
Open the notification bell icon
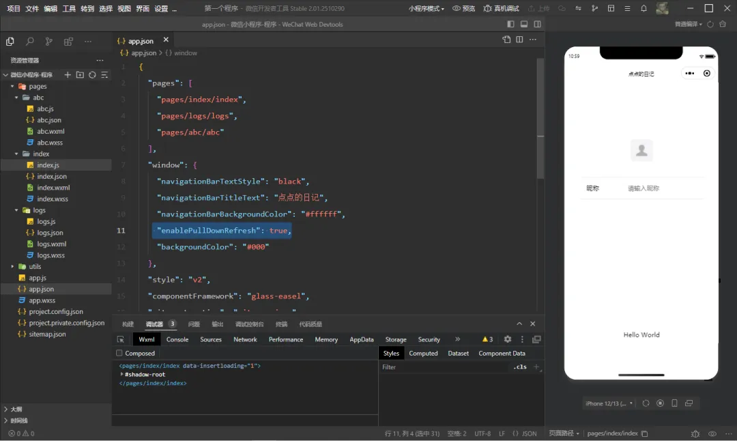point(644,8)
